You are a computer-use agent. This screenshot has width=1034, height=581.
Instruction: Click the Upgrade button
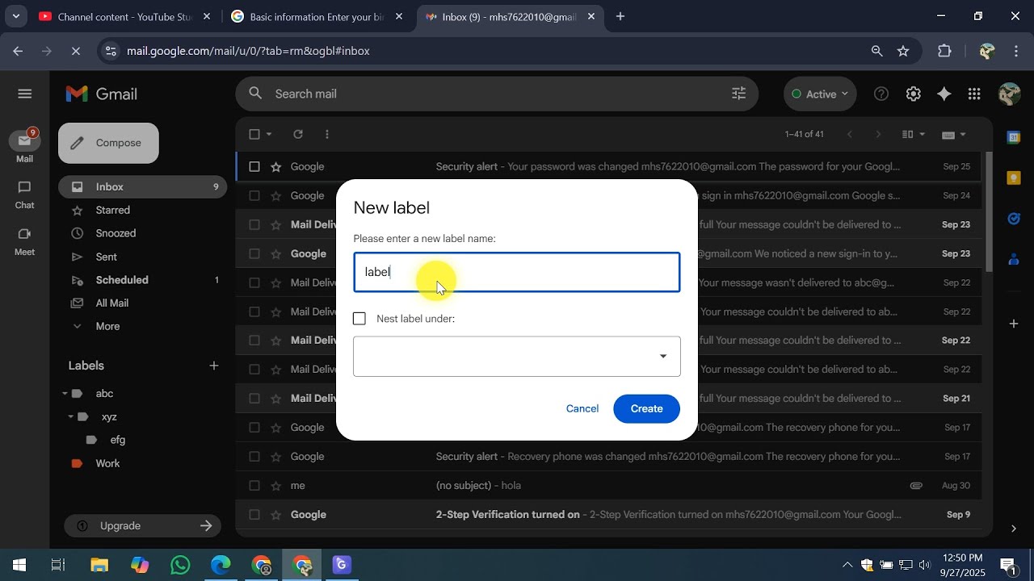[x=141, y=526]
